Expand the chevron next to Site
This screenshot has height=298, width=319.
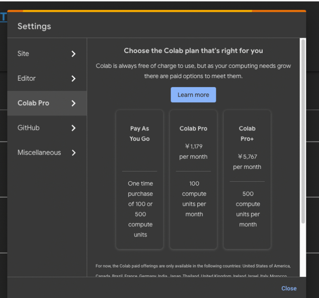pyautogui.click(x=73, y=54)
